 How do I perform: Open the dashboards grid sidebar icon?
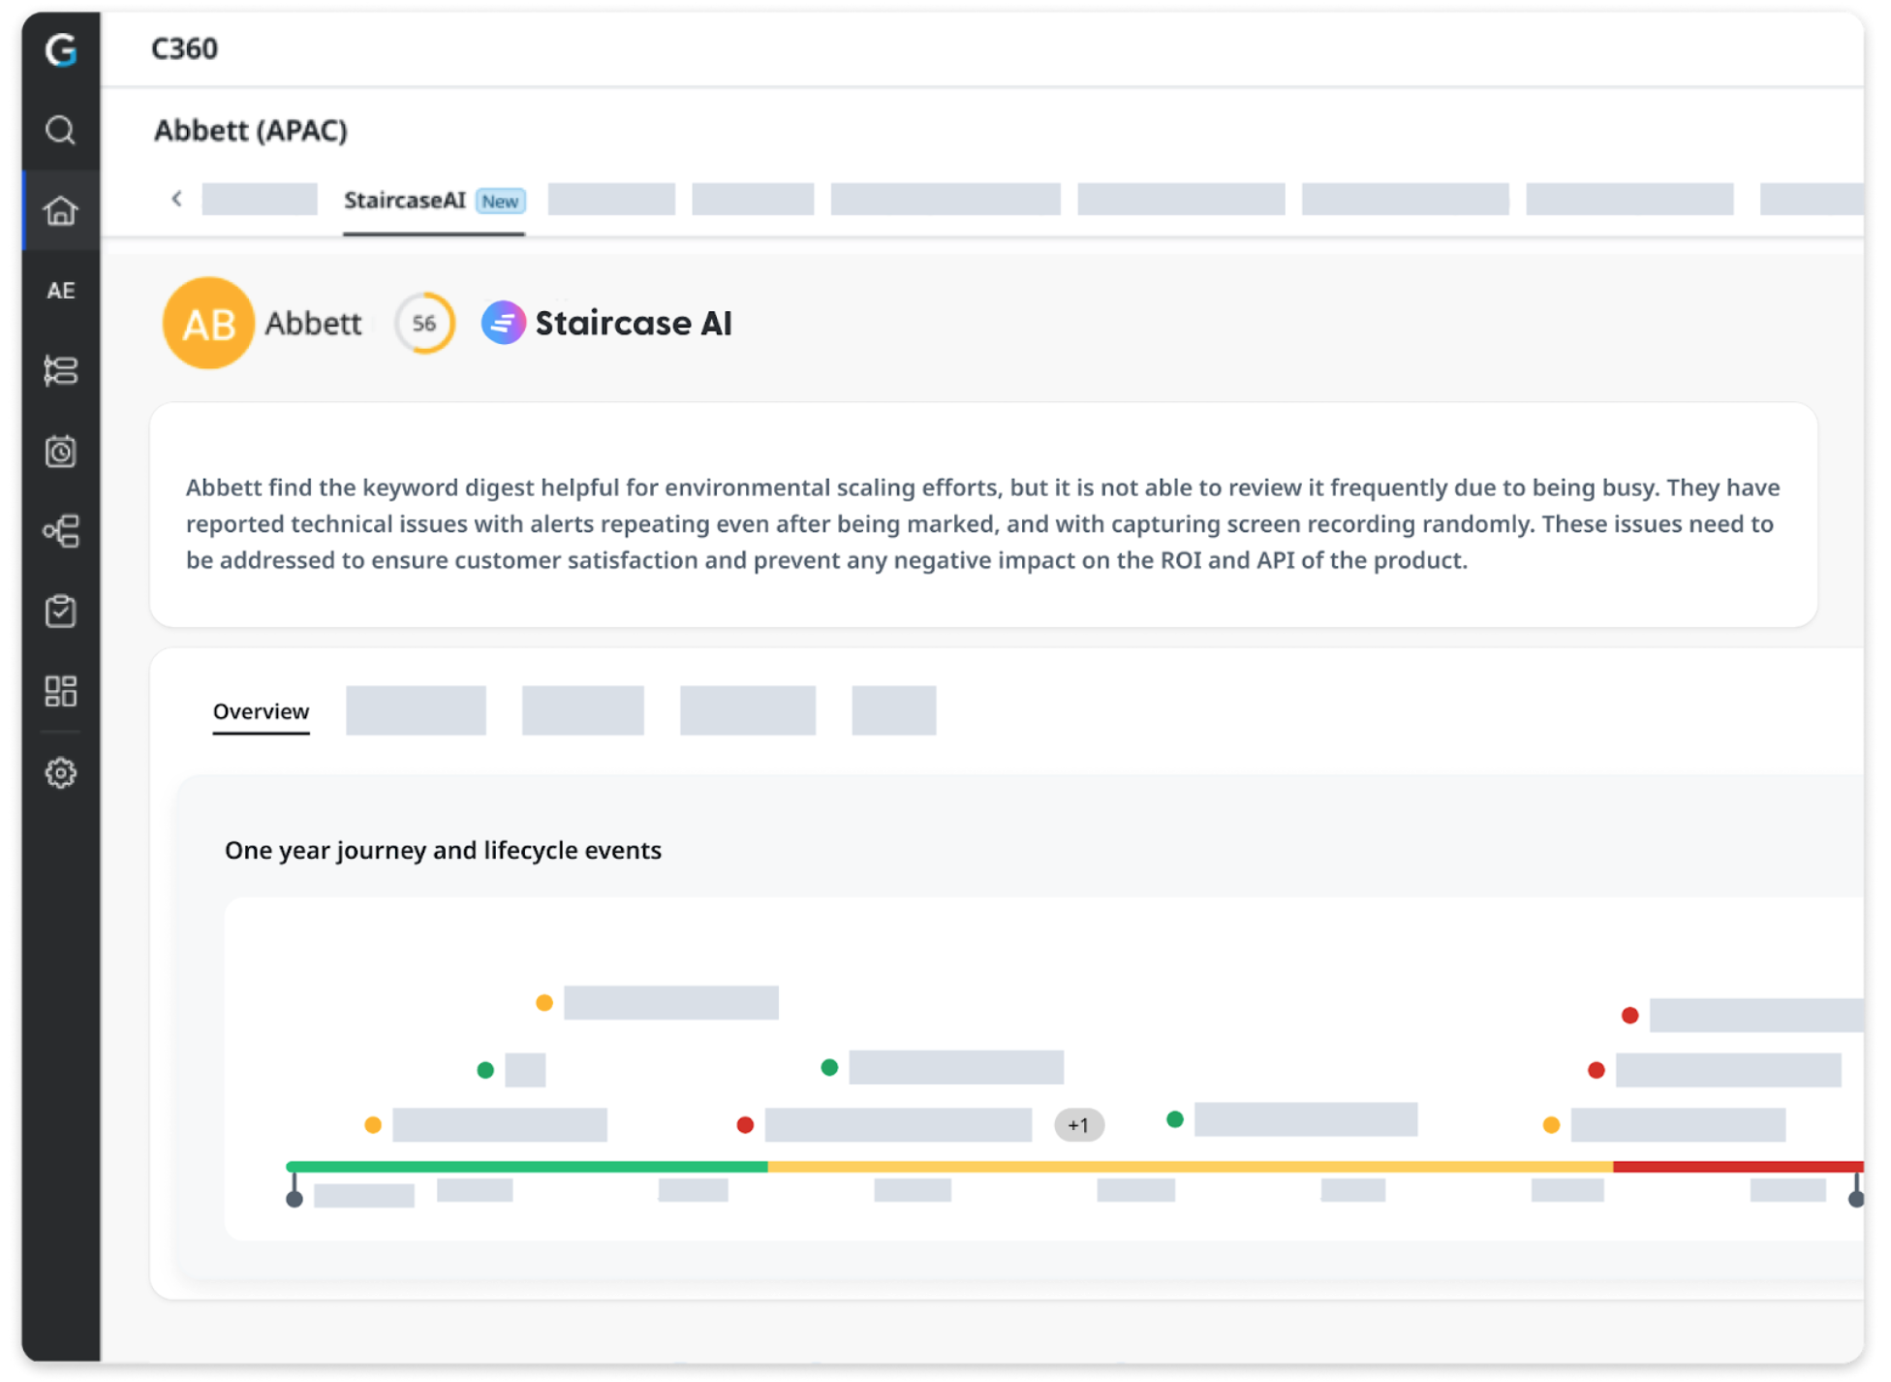61,691
